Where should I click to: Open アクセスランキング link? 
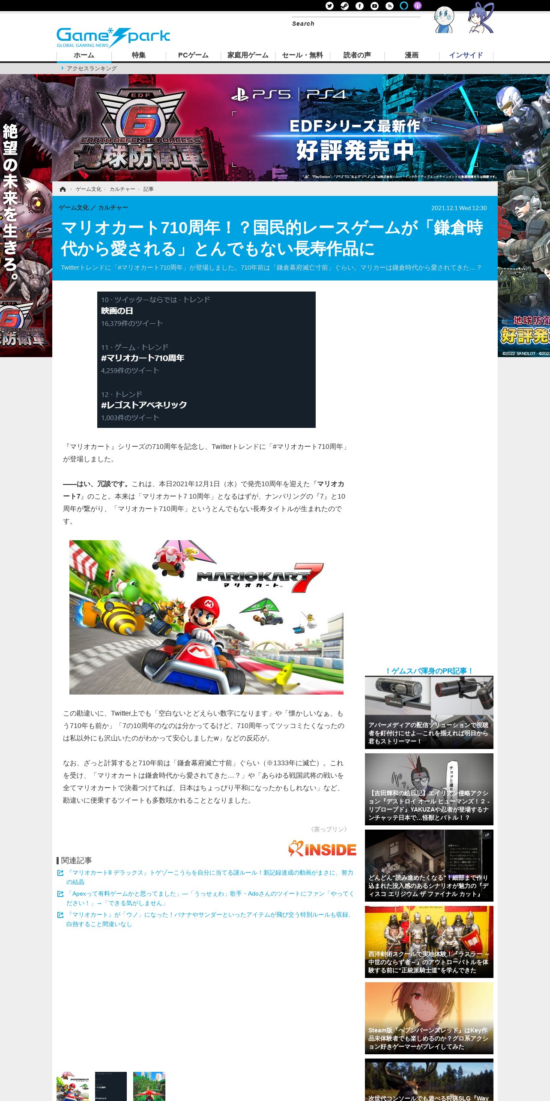[x=92, y=68]
